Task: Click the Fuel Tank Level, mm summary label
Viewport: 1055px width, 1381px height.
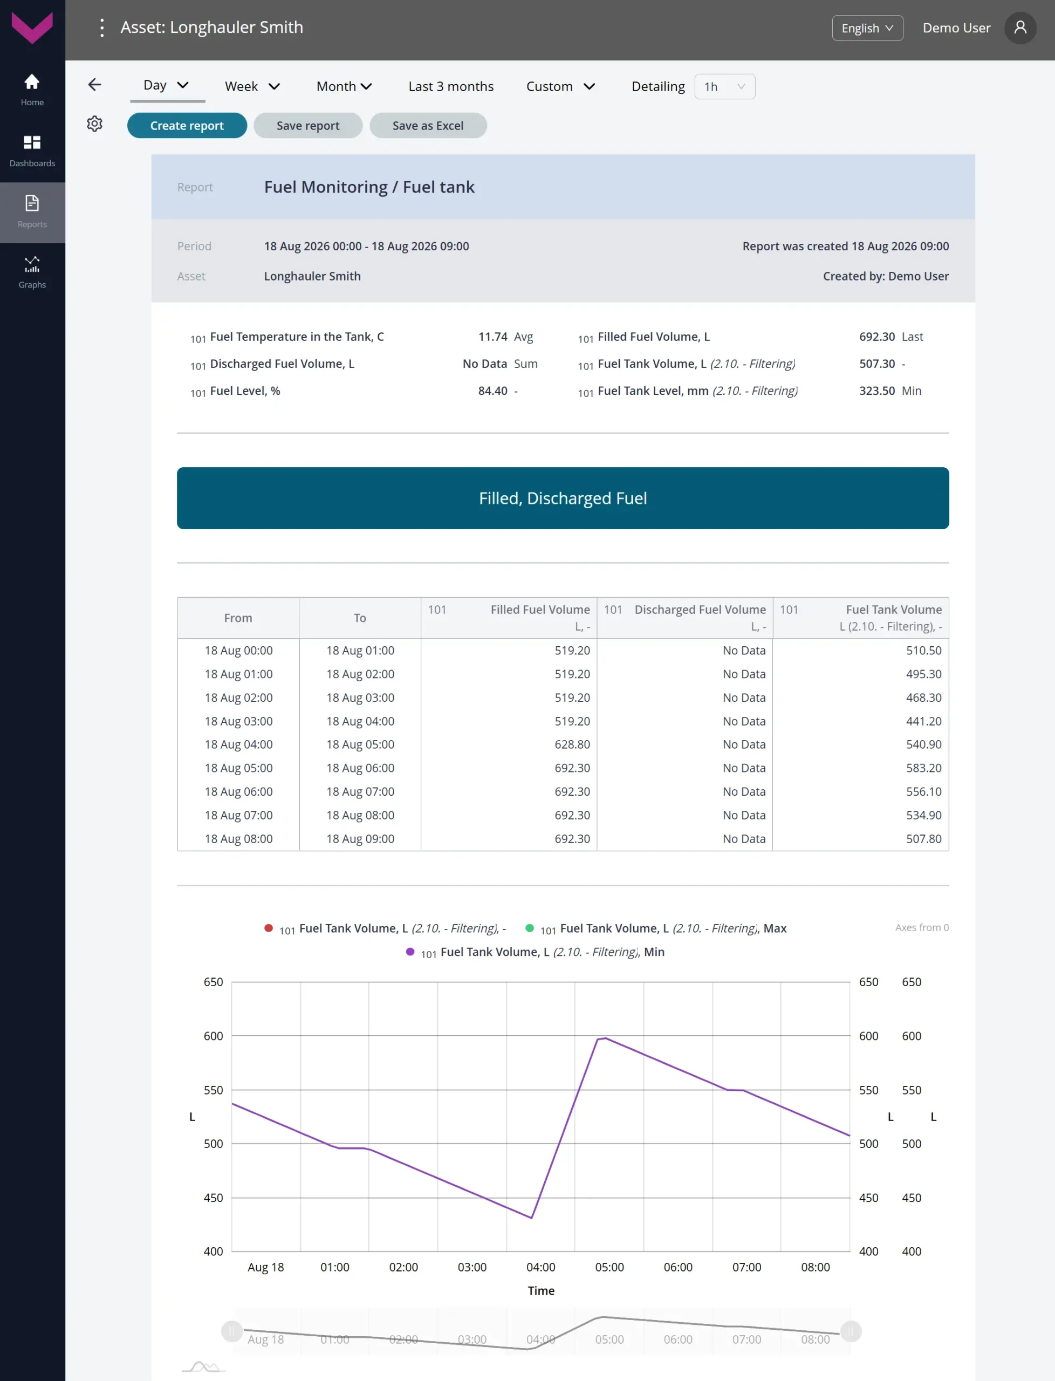Action: coord(698,391)
